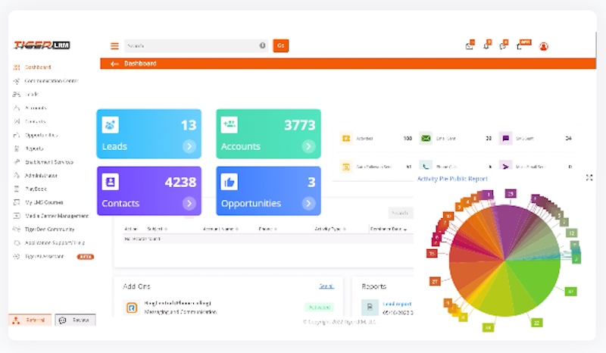
Task: Click the Leads card people icon
Action: click(x=110, y=125)
